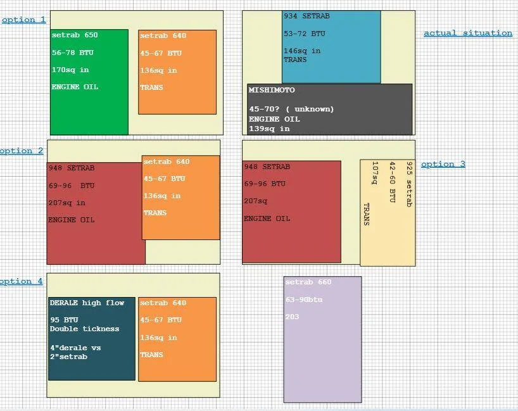Select orange setrab 640 box in option 1

pos(177,72)
